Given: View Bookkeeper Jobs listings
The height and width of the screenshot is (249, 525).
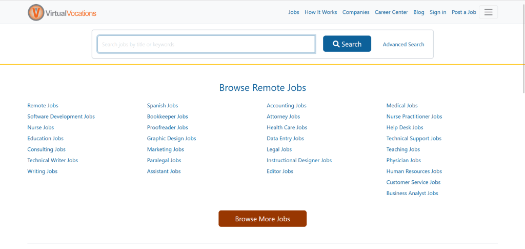Looking at the screenshot, I should (168, 117).
